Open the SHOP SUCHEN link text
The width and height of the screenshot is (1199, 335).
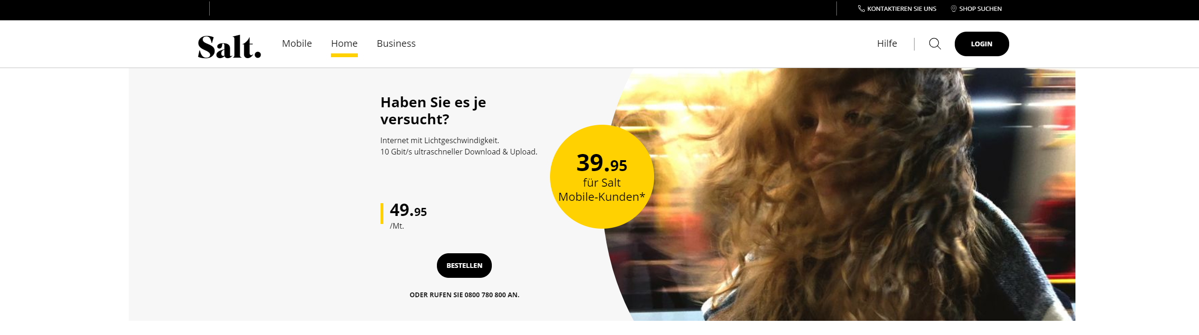tap(980, 9)
